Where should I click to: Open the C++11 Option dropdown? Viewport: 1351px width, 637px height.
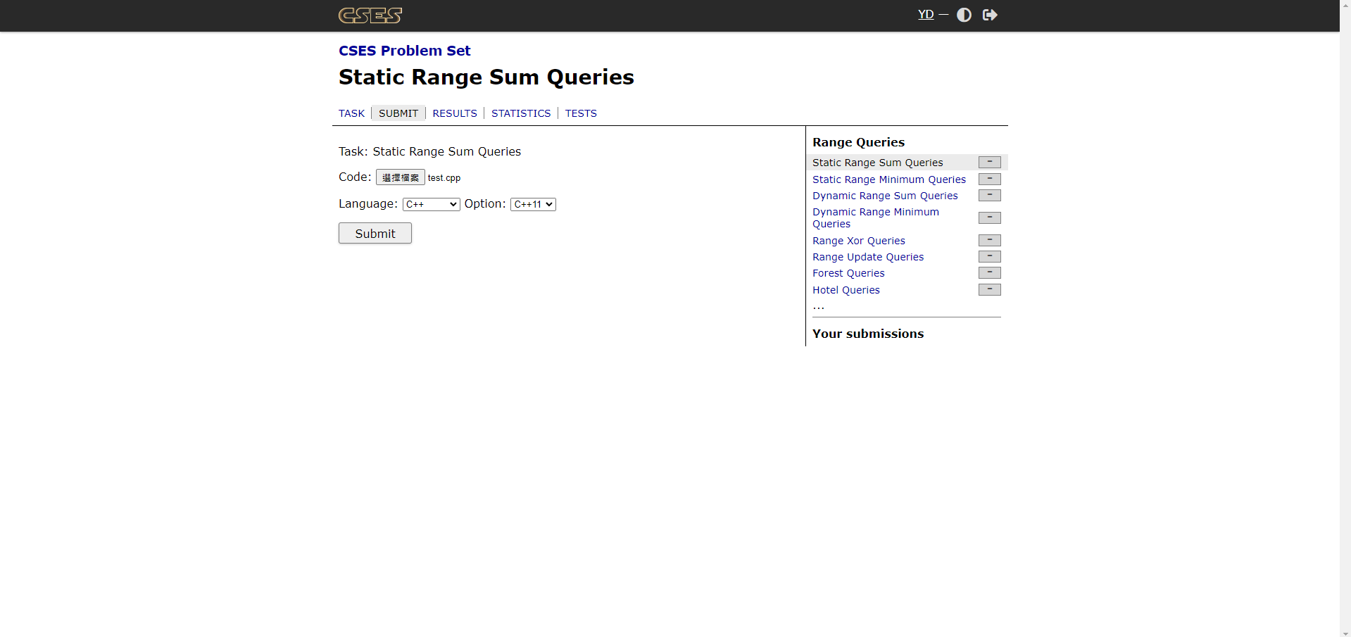[x=533, y=204]
